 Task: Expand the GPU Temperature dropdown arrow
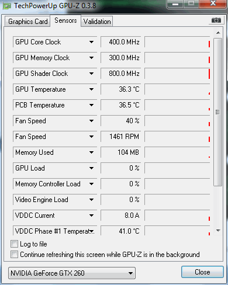point(91,89)
